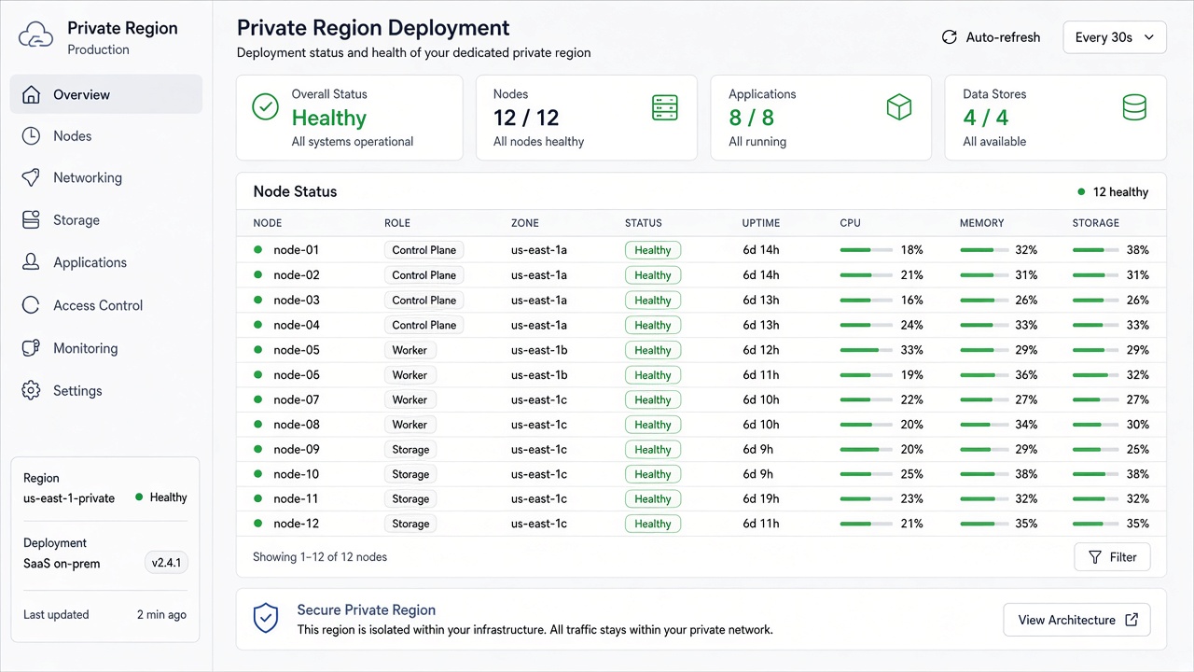Screen dimensions: 1194x672
Task: Click the us-east-1-private region name
Action: coord(69,498)
